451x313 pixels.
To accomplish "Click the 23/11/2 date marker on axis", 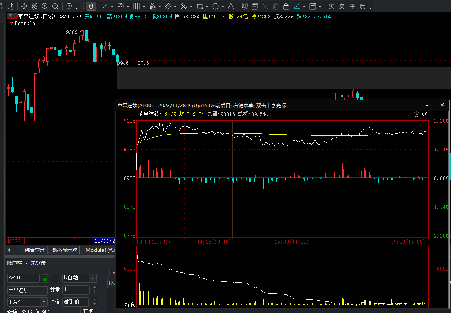I will (104, 241).
